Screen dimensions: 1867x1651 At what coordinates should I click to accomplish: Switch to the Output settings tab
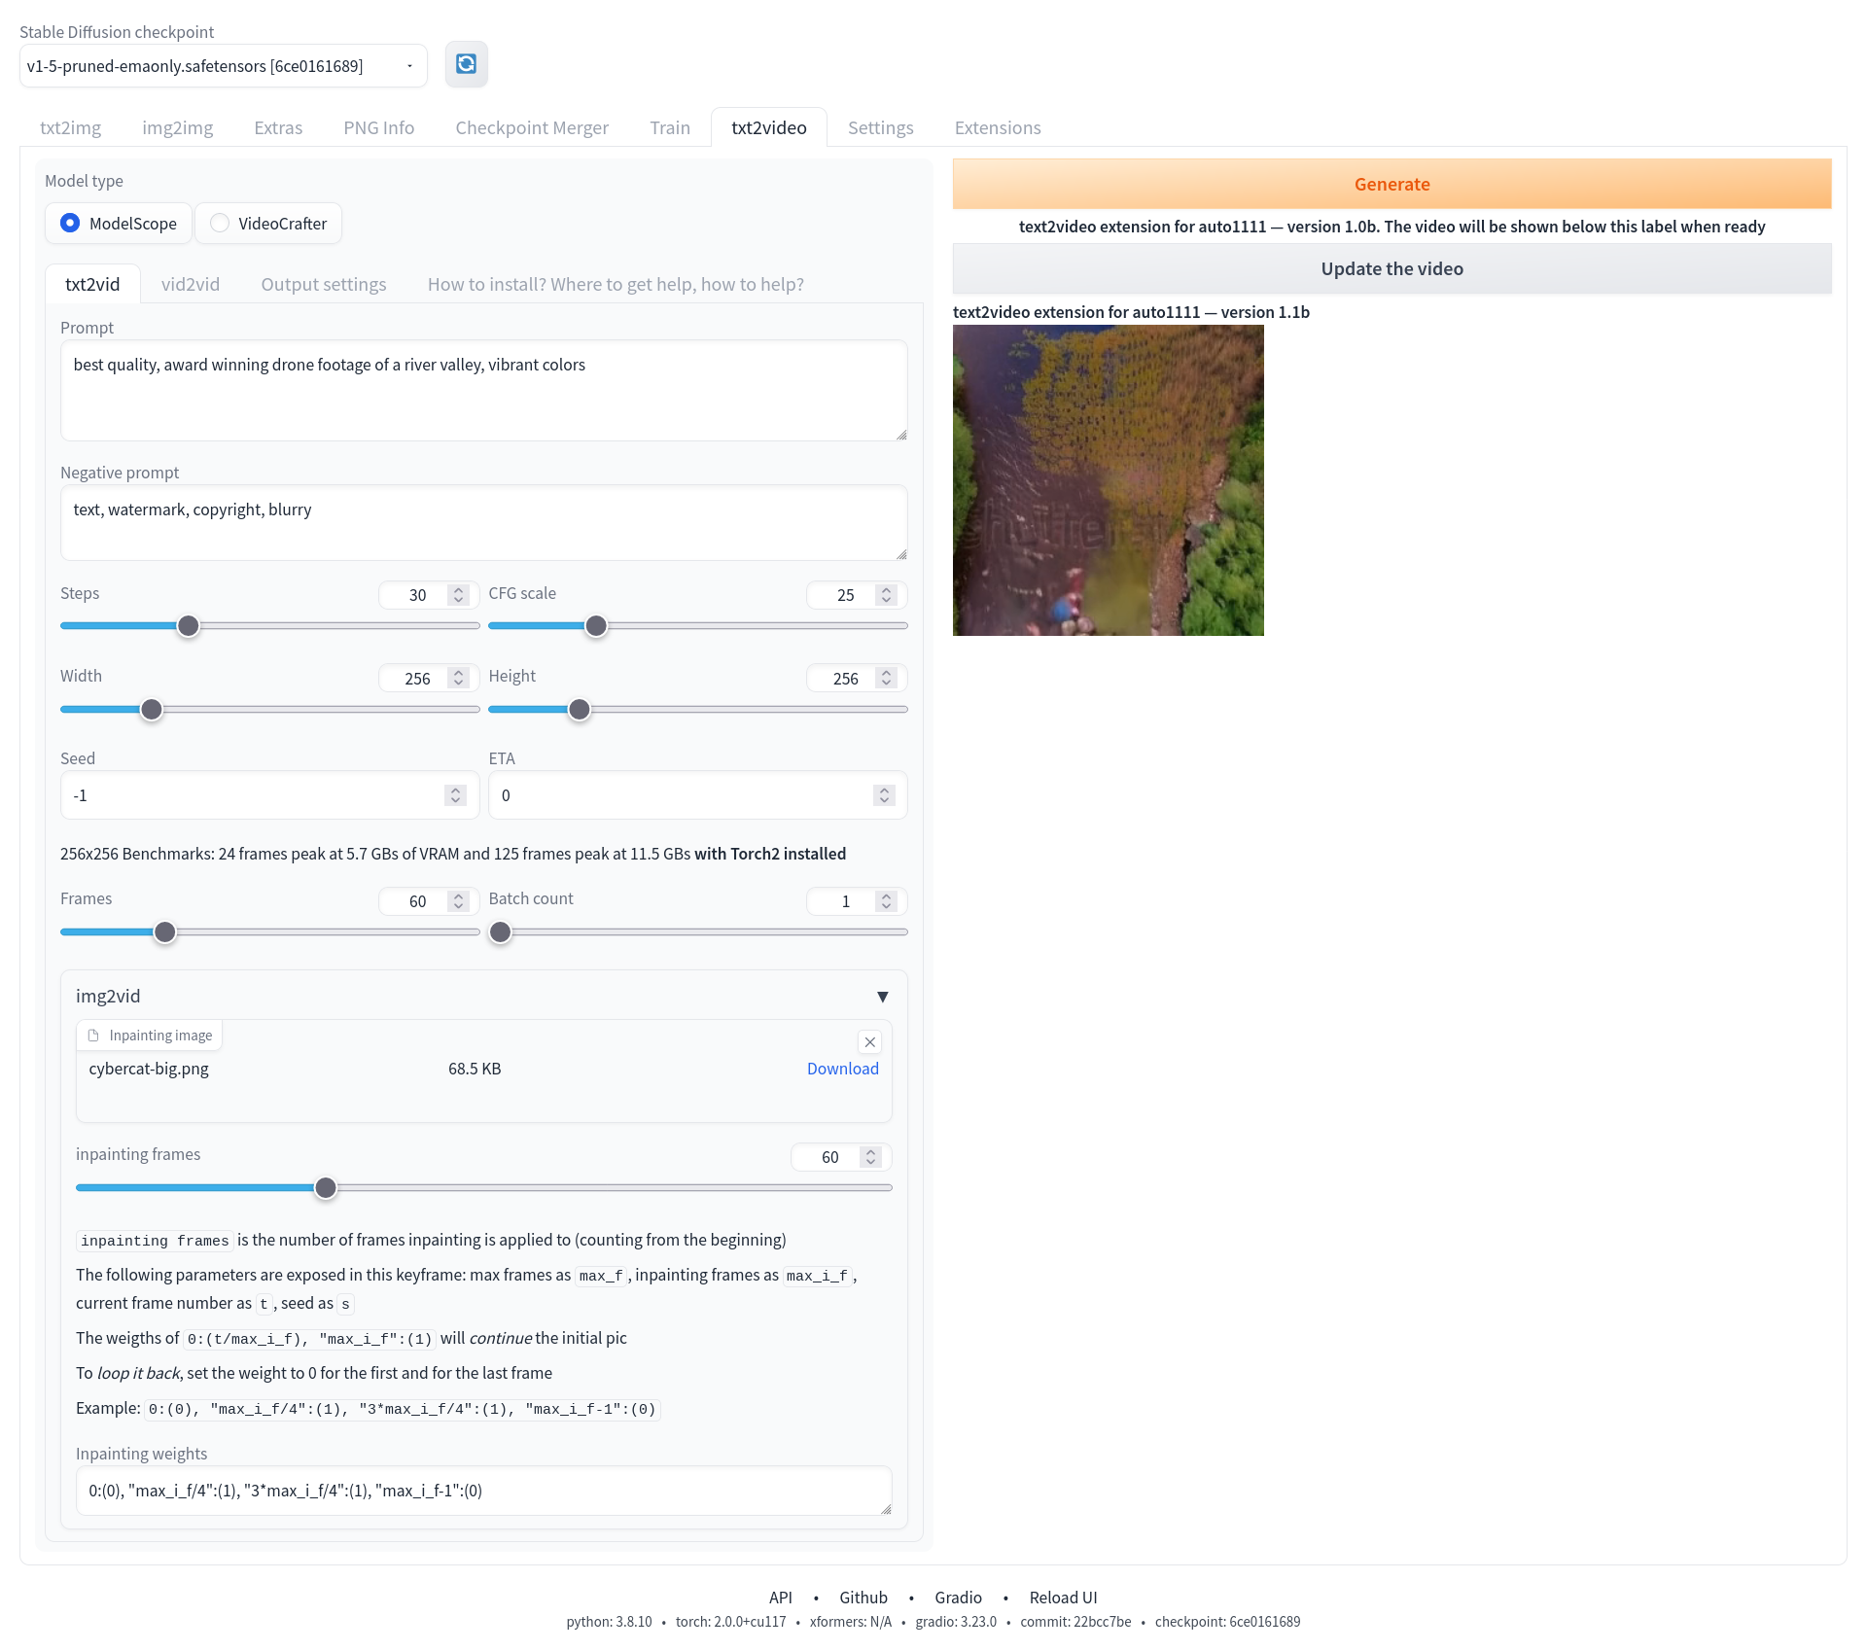tap(325, 284)
